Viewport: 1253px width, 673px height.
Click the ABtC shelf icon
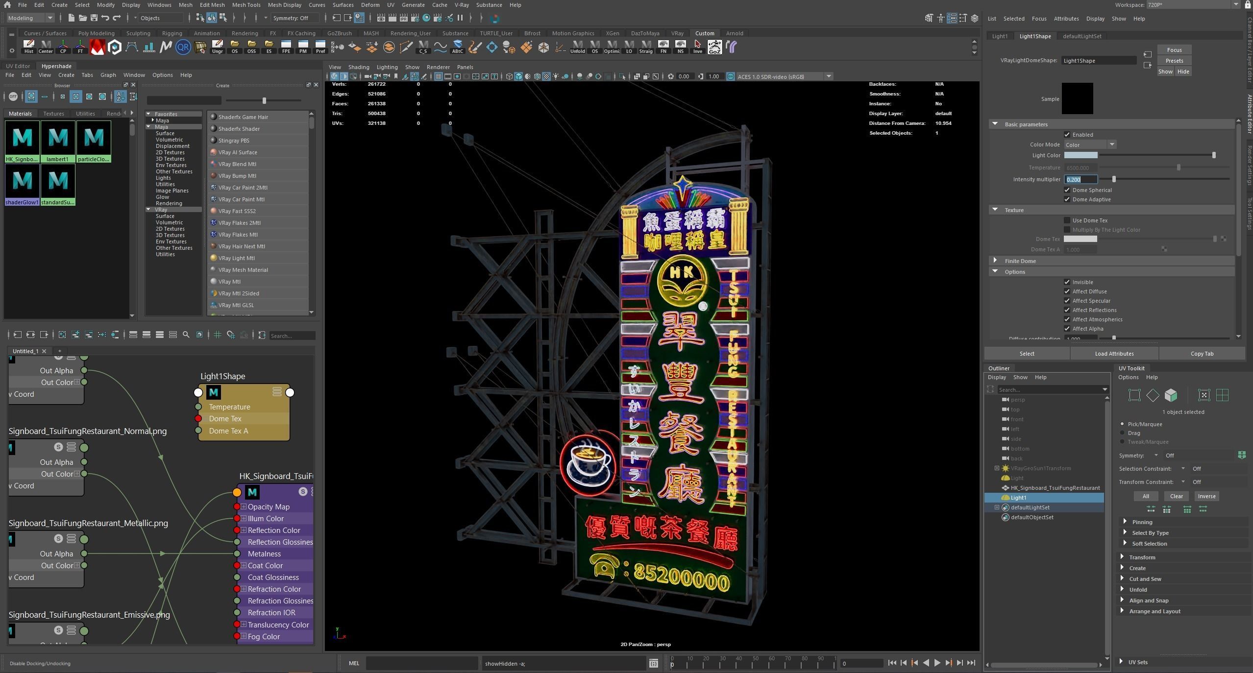[457, 47]
